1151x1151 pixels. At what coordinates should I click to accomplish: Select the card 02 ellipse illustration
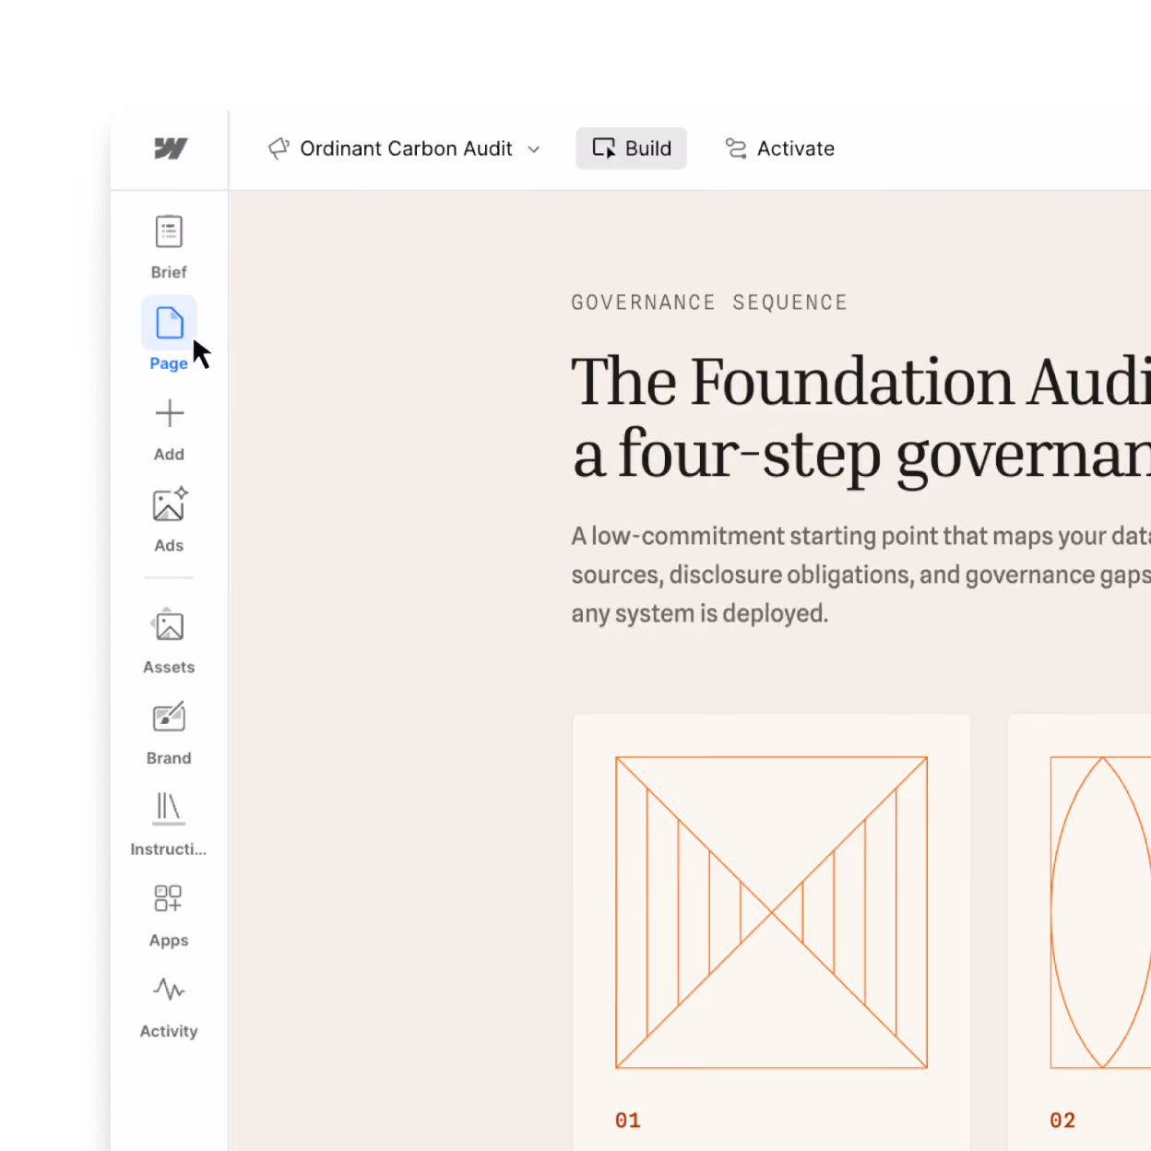pos(1100,913)
